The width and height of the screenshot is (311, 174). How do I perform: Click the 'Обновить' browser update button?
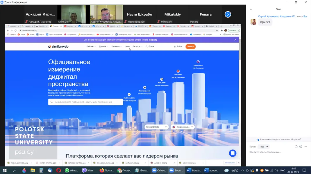click(x=234, y=30)
